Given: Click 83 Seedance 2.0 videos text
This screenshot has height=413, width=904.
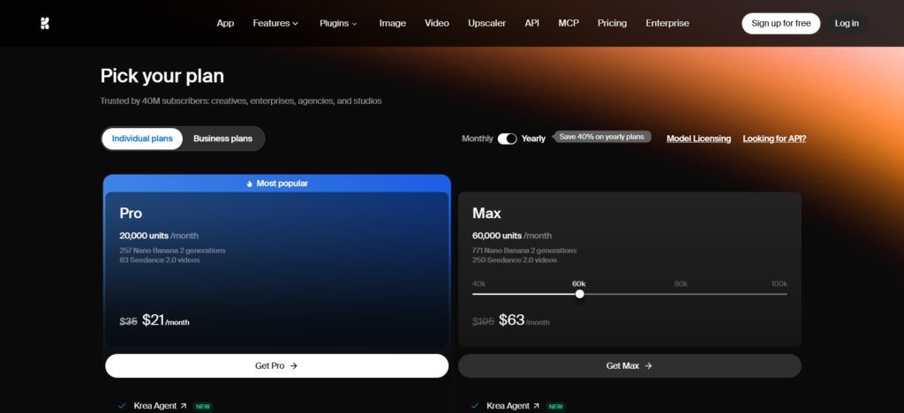Looking at the screenshot, I should point(160,259).
